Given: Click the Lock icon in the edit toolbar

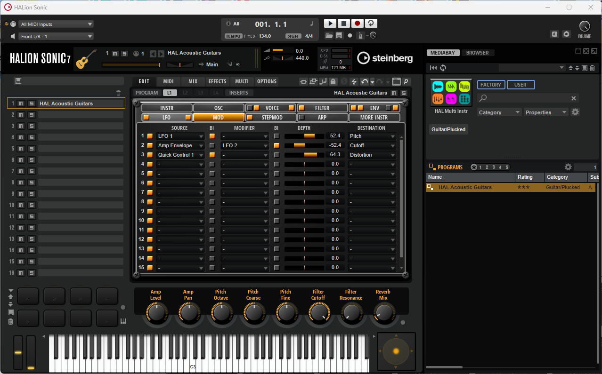Looking at the screenshot, I should click(x=333, y=81).
